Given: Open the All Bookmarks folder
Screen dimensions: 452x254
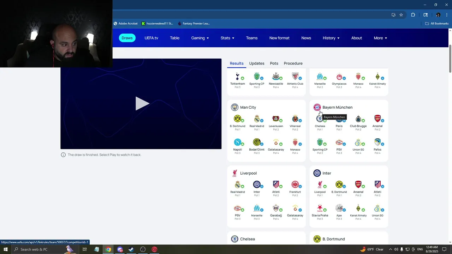Looking at the screenshot, I should pyautogui.click(x=437, y=24).
